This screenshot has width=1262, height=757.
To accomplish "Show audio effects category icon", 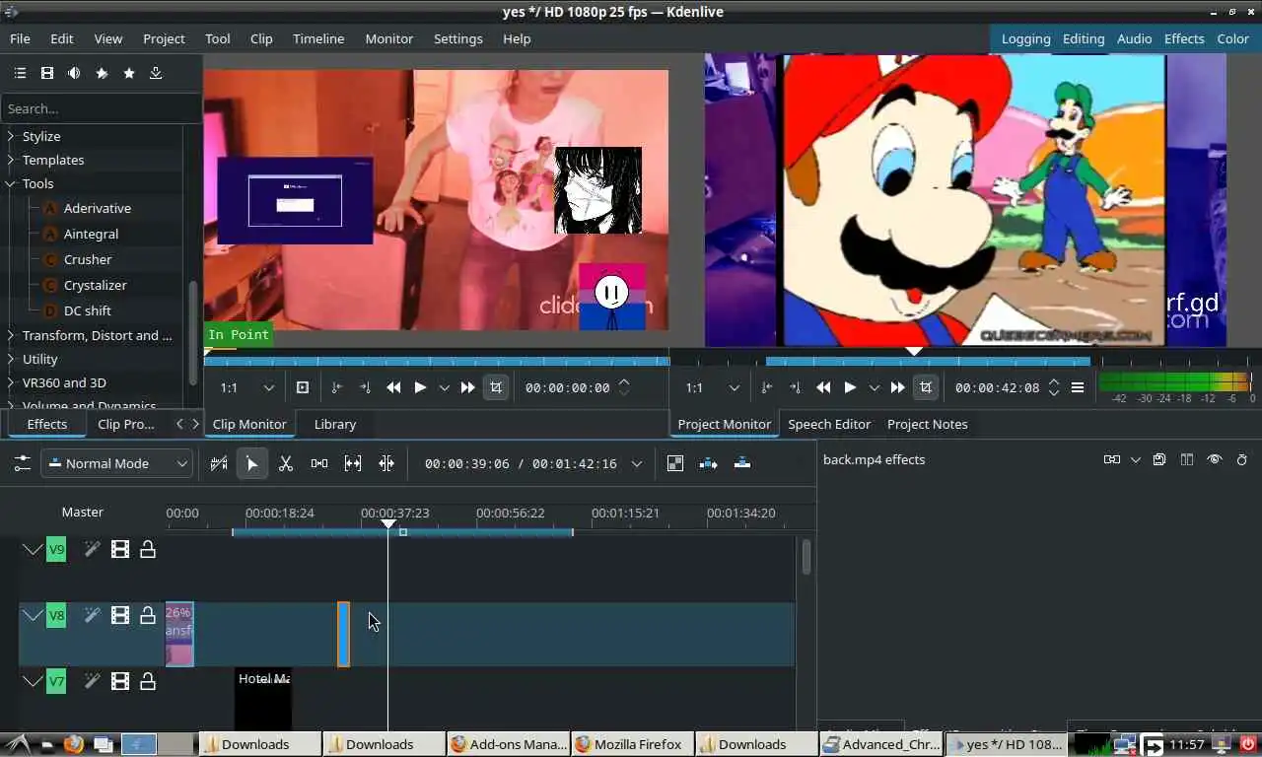I will [74, 73].
